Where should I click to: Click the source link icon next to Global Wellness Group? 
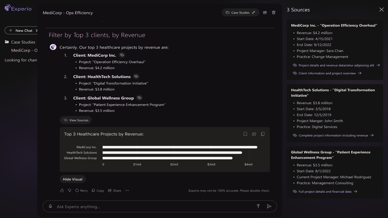[139, 98]
